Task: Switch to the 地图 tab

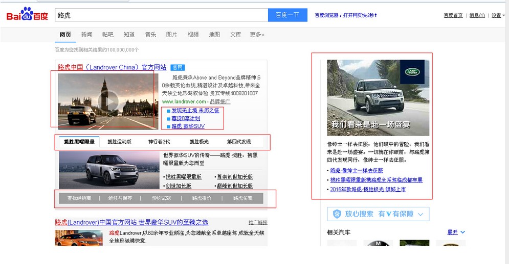Action: tap(214, 35)
